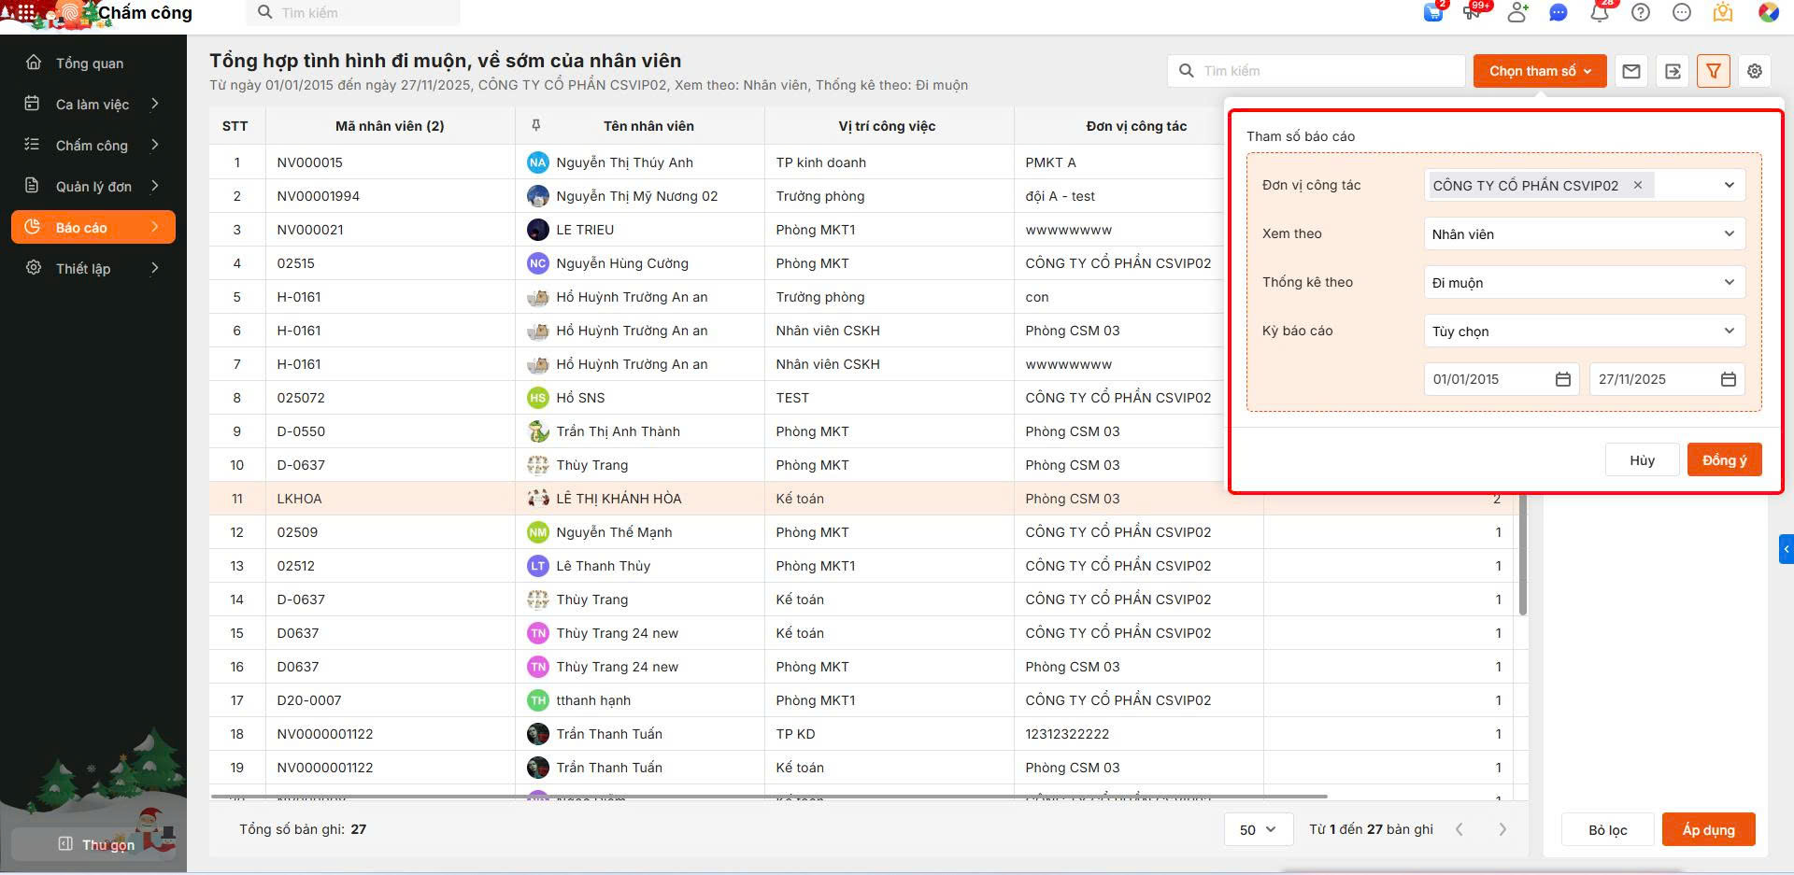Click the email report icon
This screenshot has height=875, width=1794.
[x=1630, y=71]
